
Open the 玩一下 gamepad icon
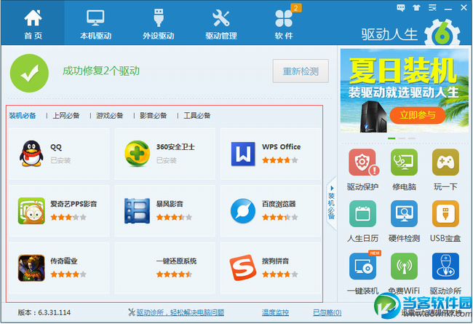pyautogui.click(x=445, y=162)
